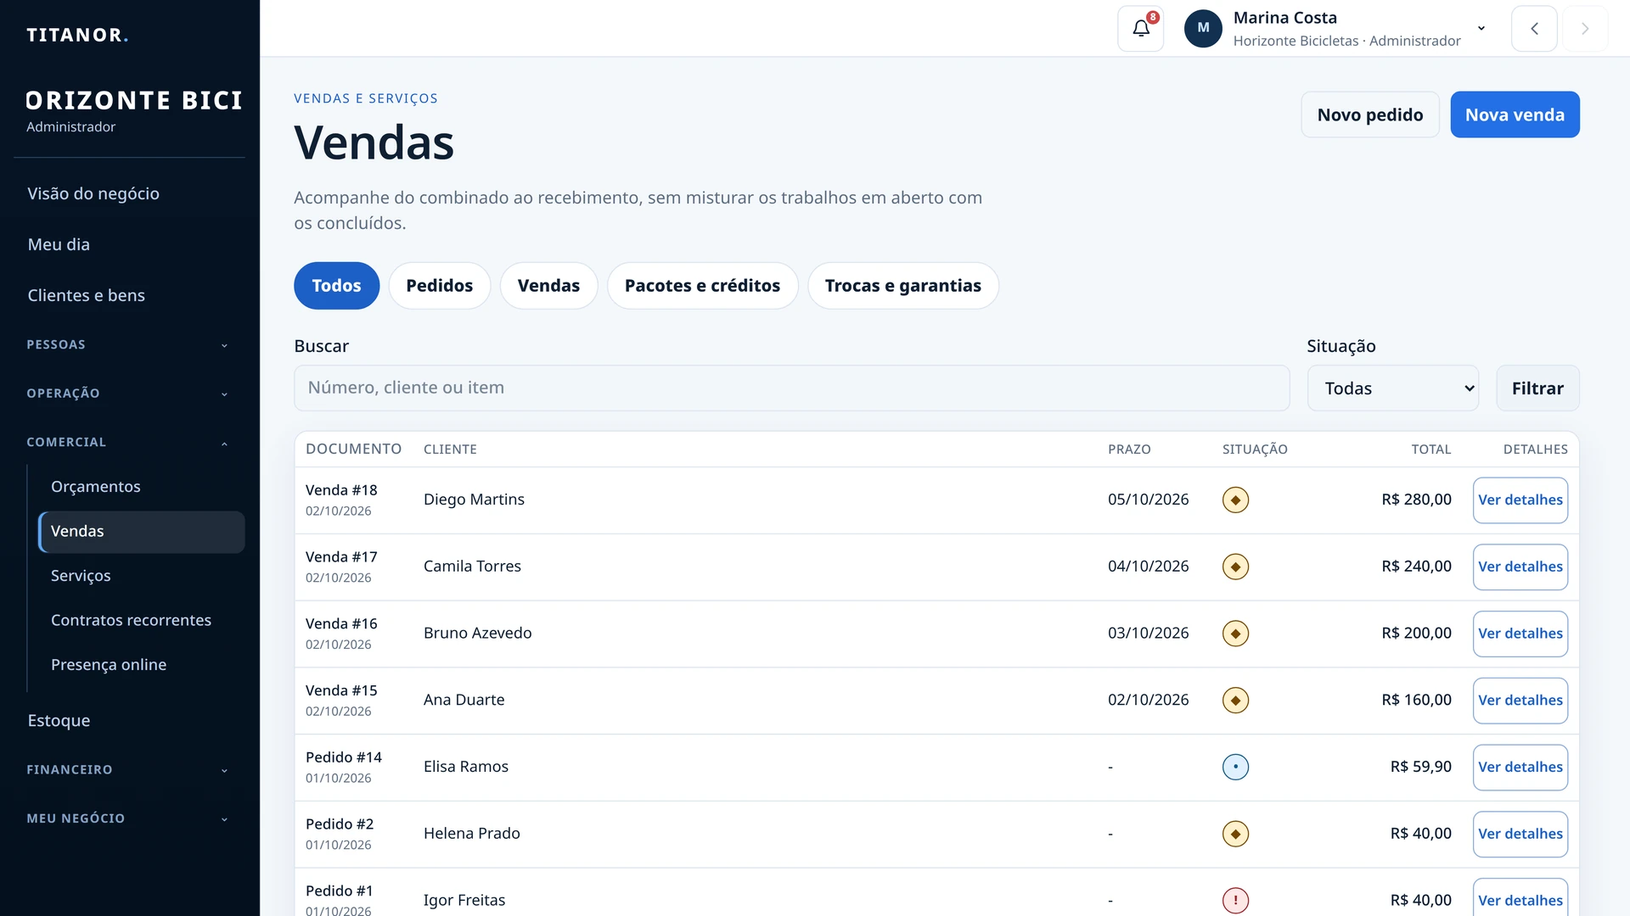Open the Situação dropdown
Screen dimensions: 1630x916
click(1393, 388)
